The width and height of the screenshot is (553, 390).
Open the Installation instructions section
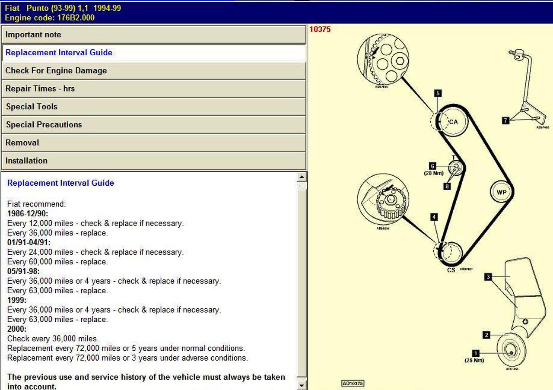[153, 161]
